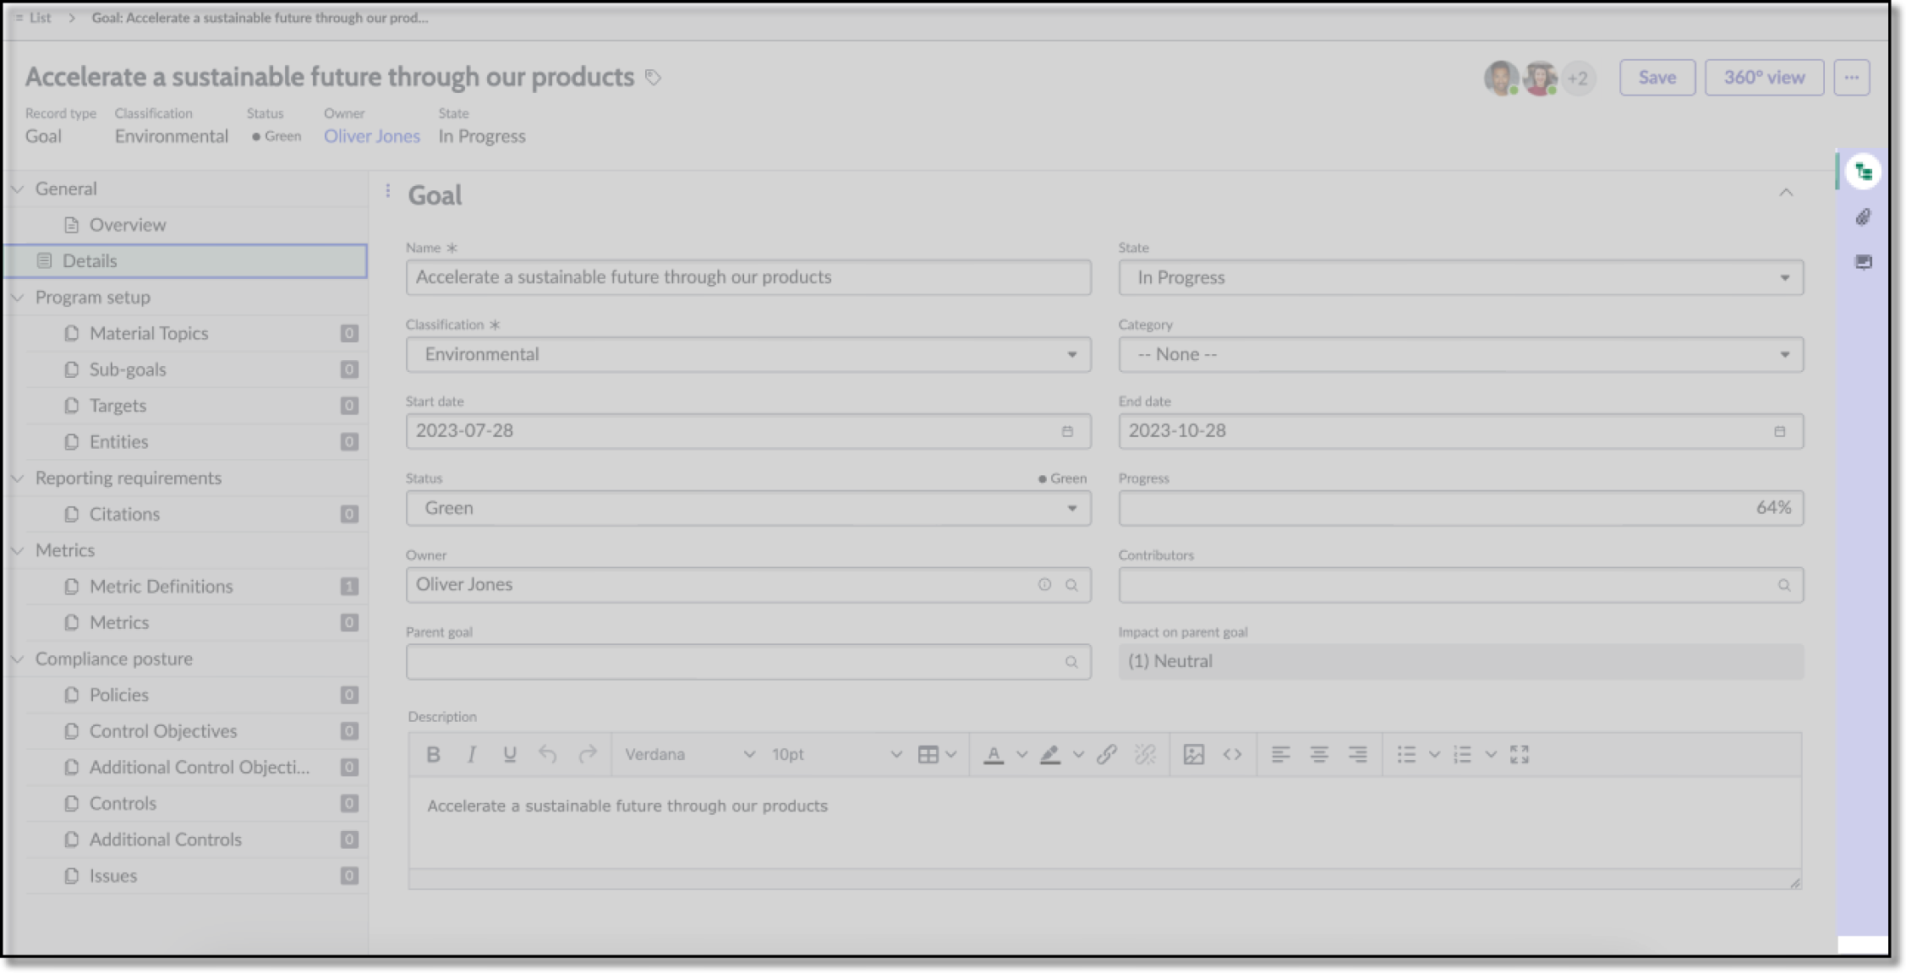Select Metric Definitions in the left navigation
1906x973 pixels.
pos(161,586)
